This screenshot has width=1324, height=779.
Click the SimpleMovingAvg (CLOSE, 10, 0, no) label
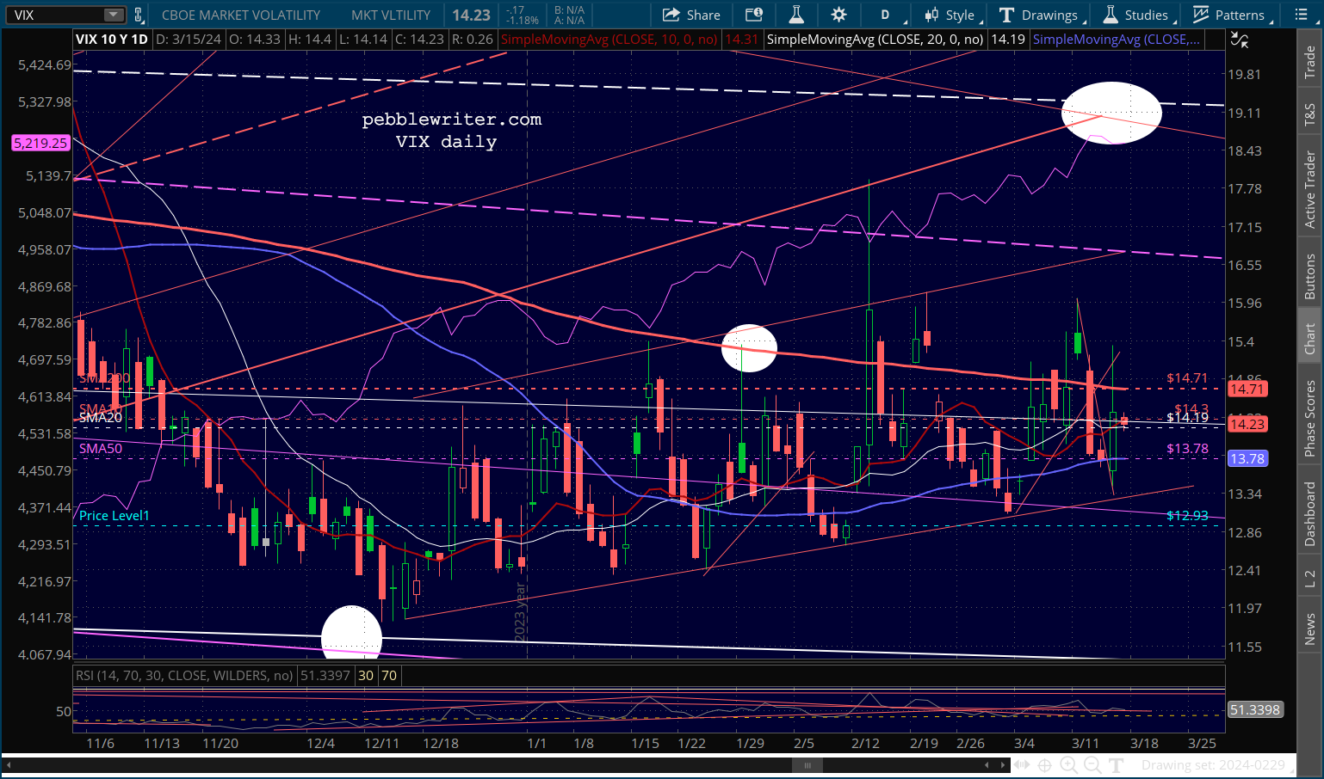[x=609, y=40]
